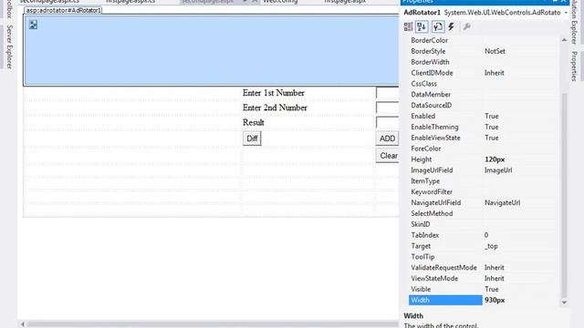This screenshot has height=328, width=584.
Task: Switch Properties panel to Categorized view
Action: 408,26
